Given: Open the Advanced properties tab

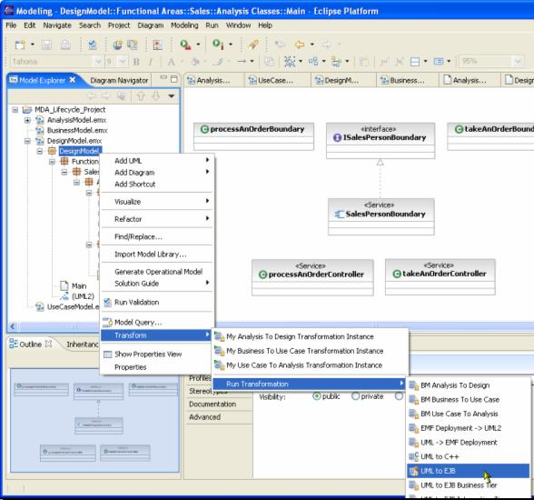Looking at the screenshot, I should pyautogui.click(x=204, y=417).
